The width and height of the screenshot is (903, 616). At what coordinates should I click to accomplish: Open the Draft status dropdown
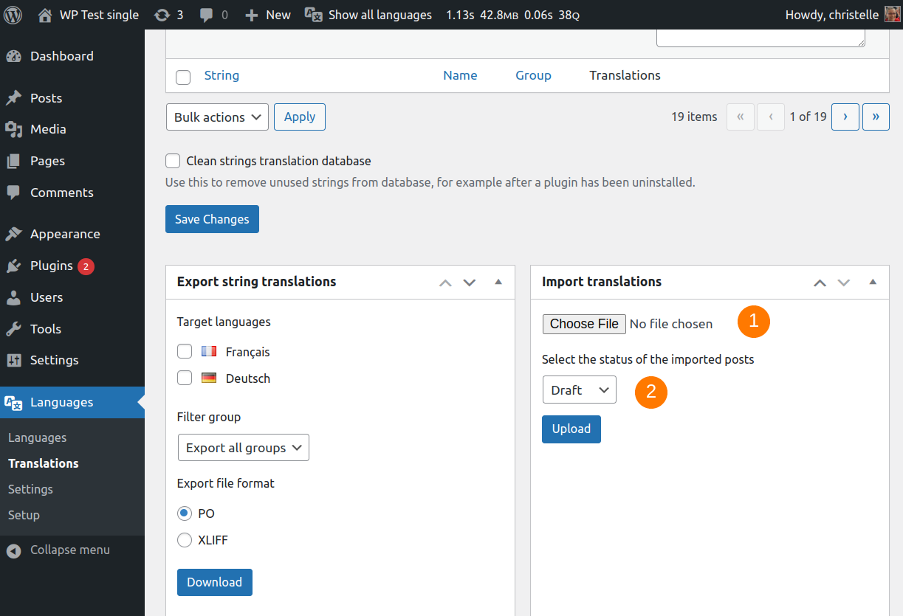[x=580, y=390]
